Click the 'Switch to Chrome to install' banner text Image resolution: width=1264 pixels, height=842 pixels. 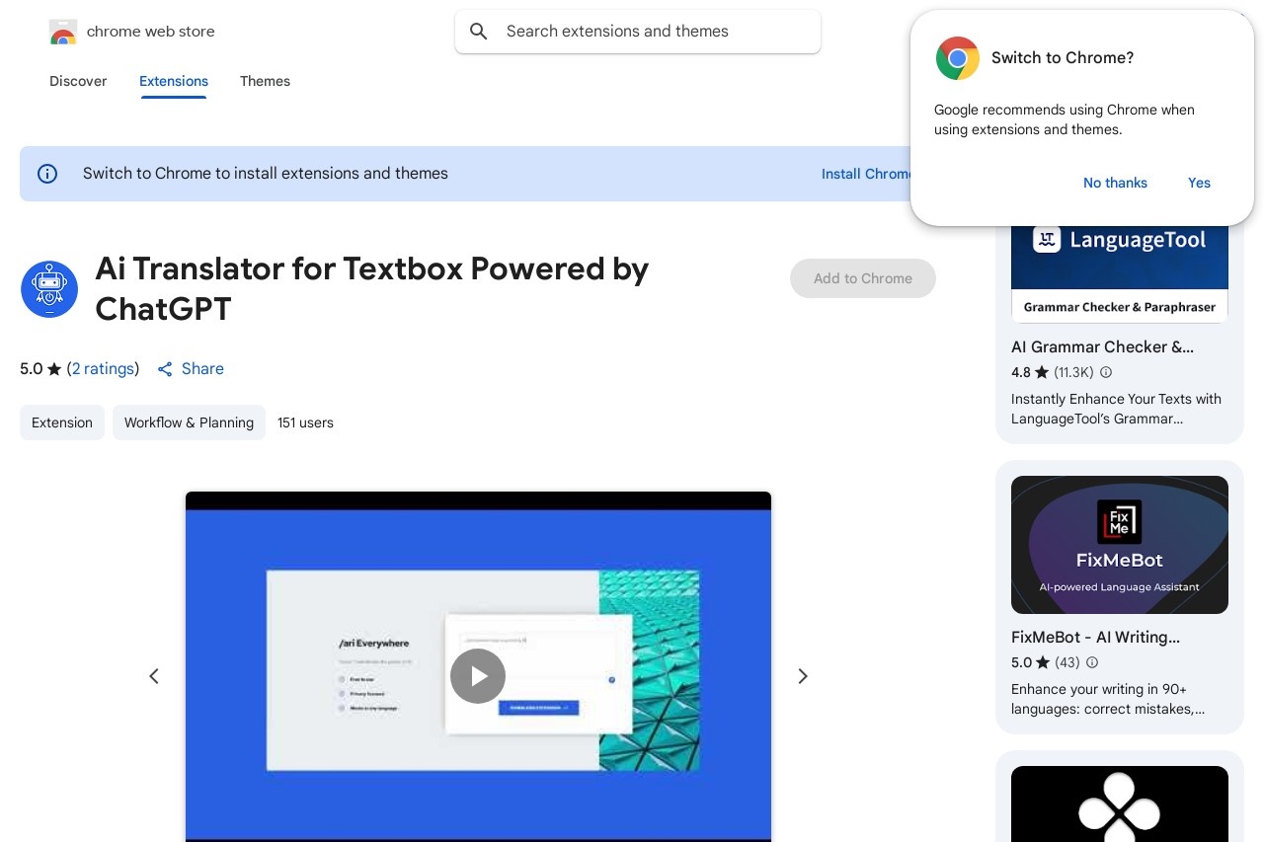(266, 174)
